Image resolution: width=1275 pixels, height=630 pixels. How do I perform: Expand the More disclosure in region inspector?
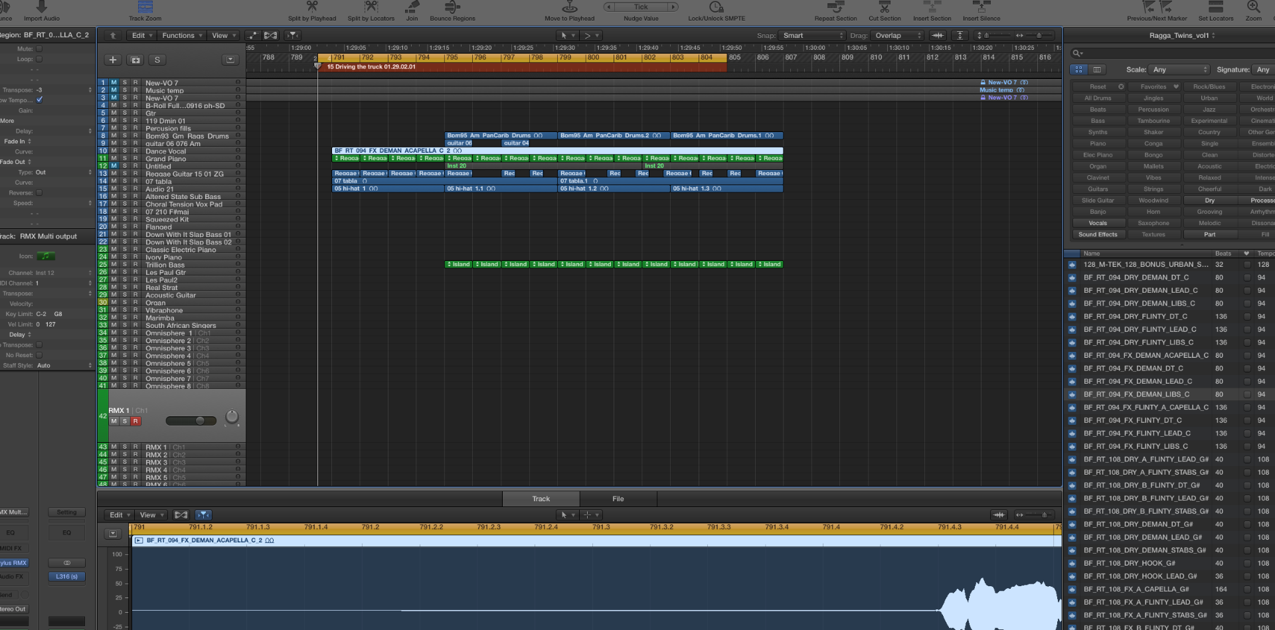[7, 121]
